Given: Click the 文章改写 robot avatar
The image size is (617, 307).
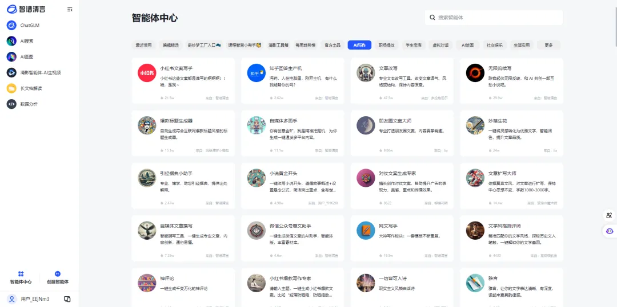Looking at the screenshot, I should point(366,73).
